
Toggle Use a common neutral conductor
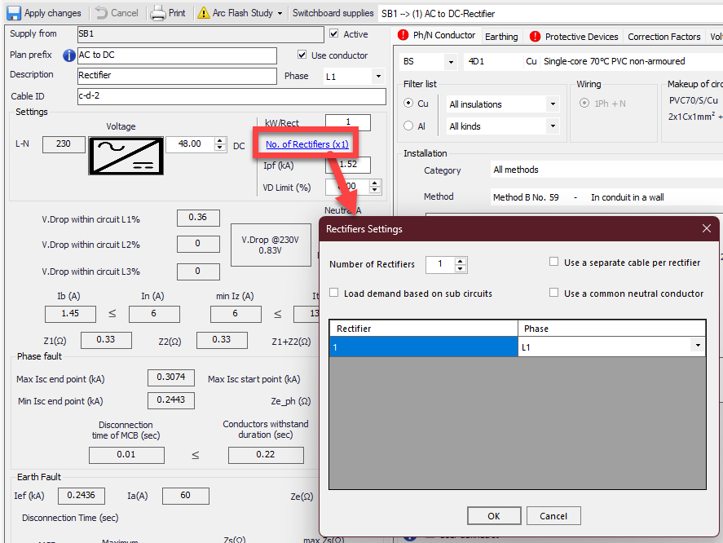(554, 294)
